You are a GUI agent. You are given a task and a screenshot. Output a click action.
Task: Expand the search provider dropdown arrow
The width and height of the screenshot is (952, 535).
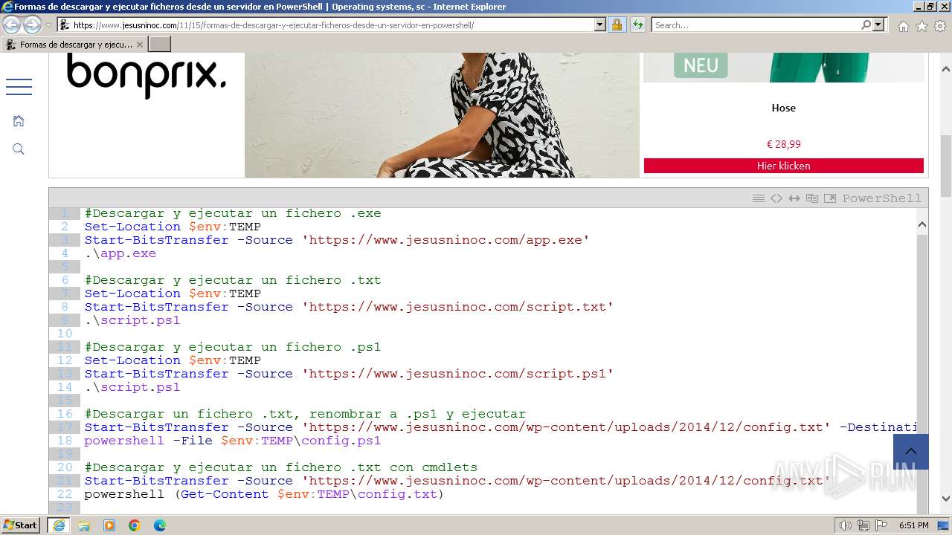click(x=878, y=25)
